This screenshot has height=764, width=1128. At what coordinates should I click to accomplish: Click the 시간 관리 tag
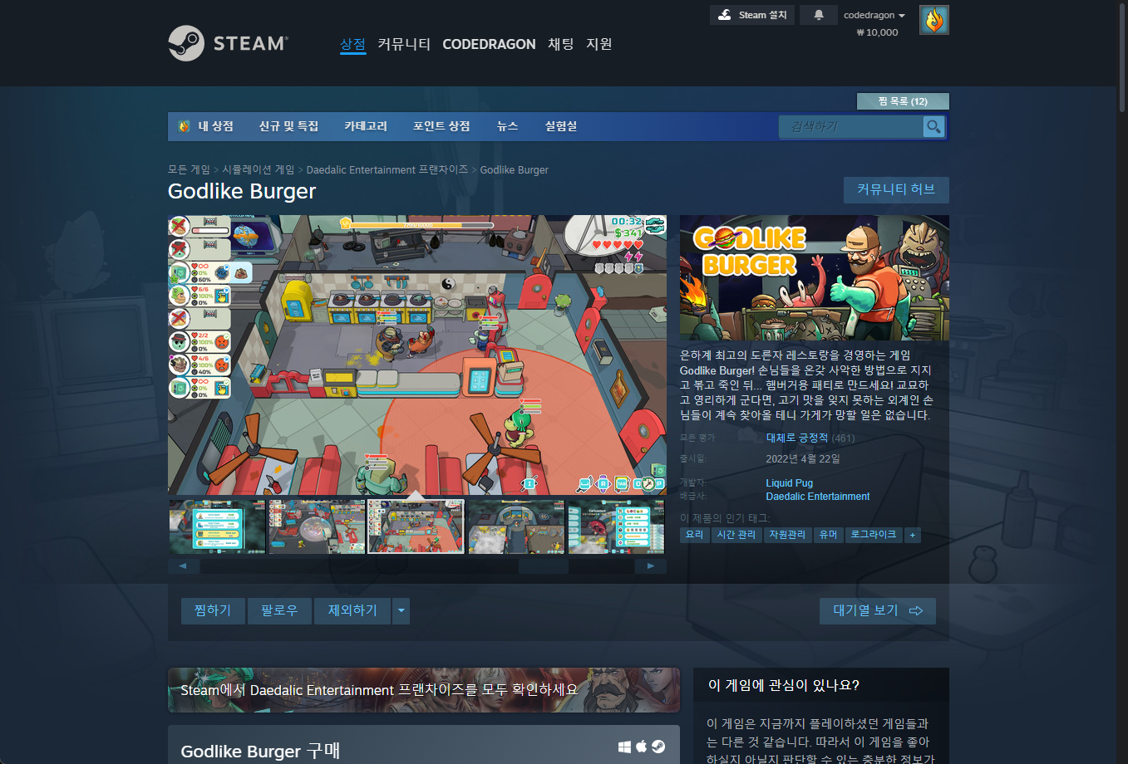point(736,535)
